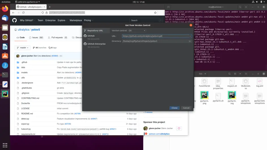The image size is (267, 150).
Task: Open Rhythmbox from the dock
Action: [x=5, y=37]
